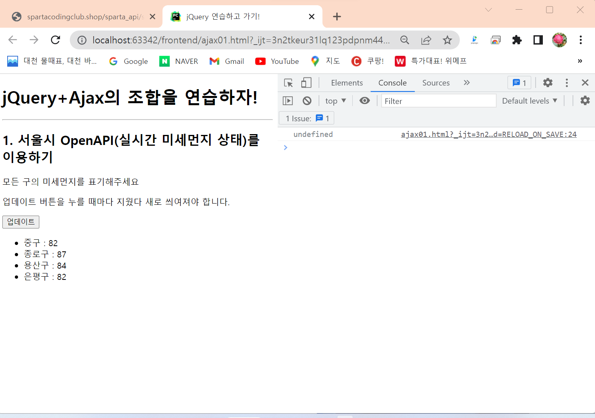Select element inspector tool in DevTools
Viewport: 595px width, 418px height.
point(288,83)
